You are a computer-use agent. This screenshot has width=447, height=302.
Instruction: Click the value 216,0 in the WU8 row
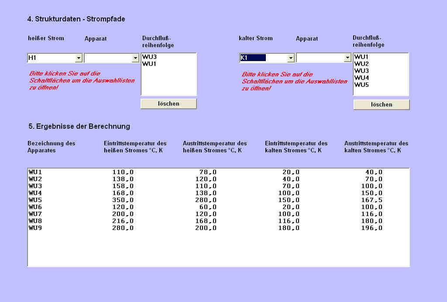(123, 221)
